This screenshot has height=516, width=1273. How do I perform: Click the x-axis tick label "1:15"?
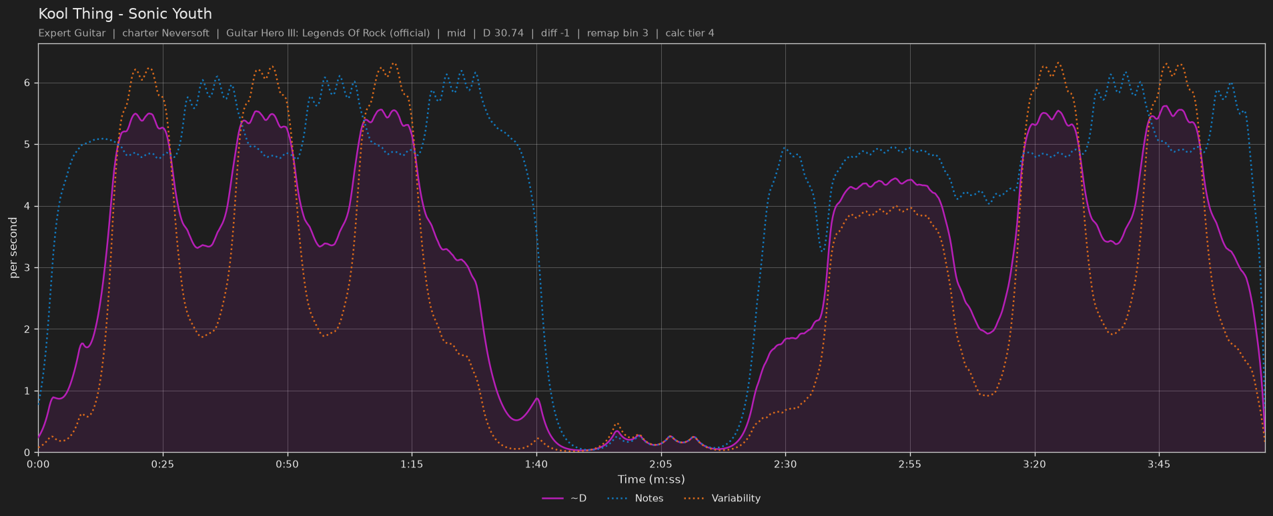412,464
